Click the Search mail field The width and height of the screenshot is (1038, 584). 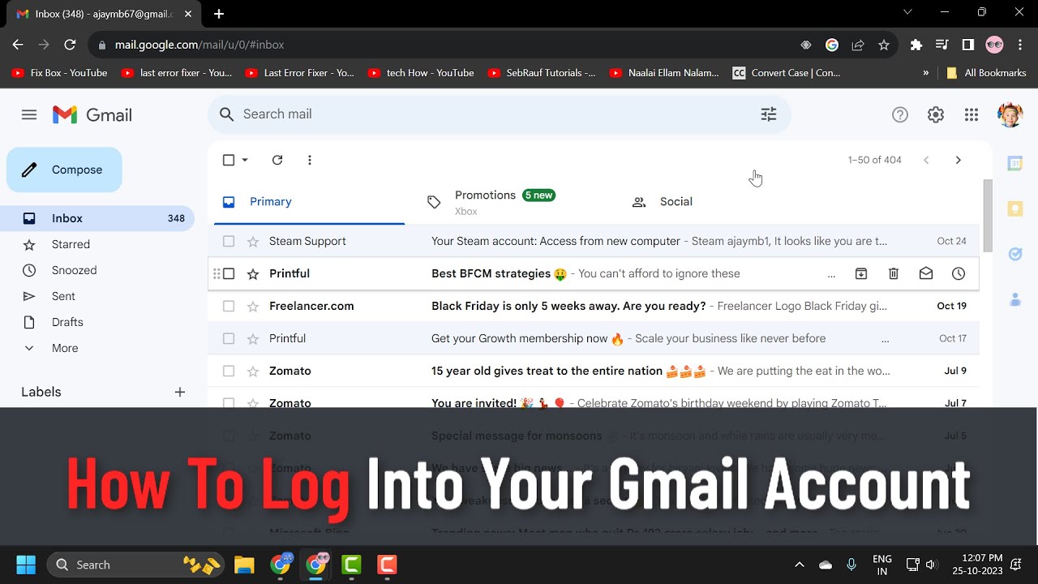coord(500,114)
